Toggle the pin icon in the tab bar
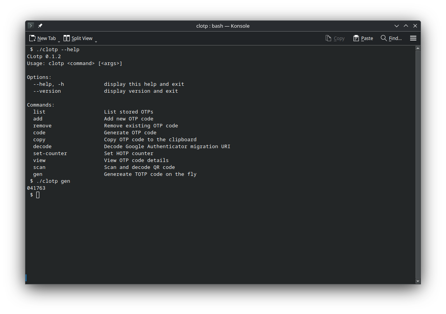The image size is (446, 314). [40, 25]
